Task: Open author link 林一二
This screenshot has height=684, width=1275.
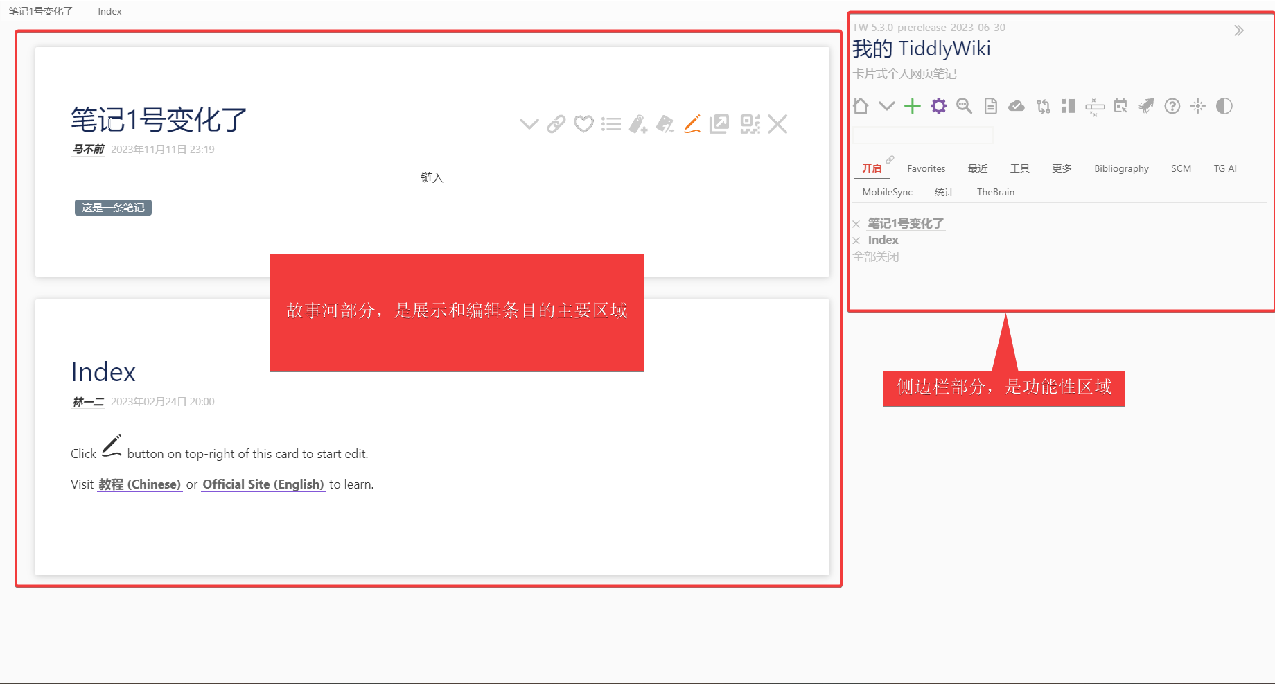Action: (x=88, y=401)
